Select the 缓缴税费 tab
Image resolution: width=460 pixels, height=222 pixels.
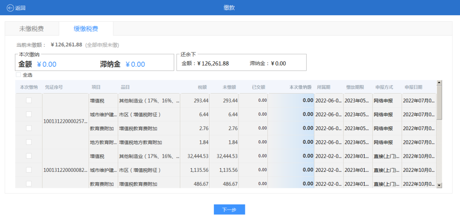86,28
